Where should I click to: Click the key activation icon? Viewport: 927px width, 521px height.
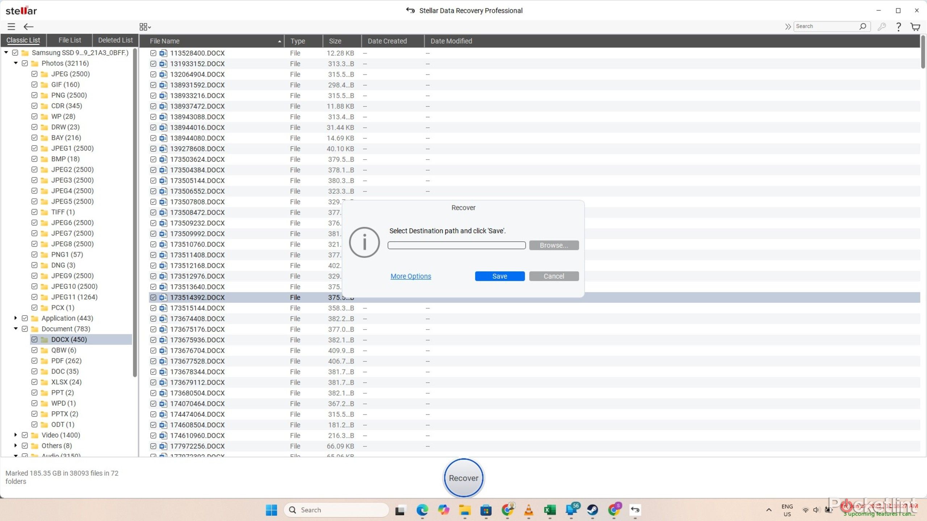(882, 26)
